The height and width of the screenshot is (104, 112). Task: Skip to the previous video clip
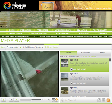pyautogui.click(x=11, y=100)
